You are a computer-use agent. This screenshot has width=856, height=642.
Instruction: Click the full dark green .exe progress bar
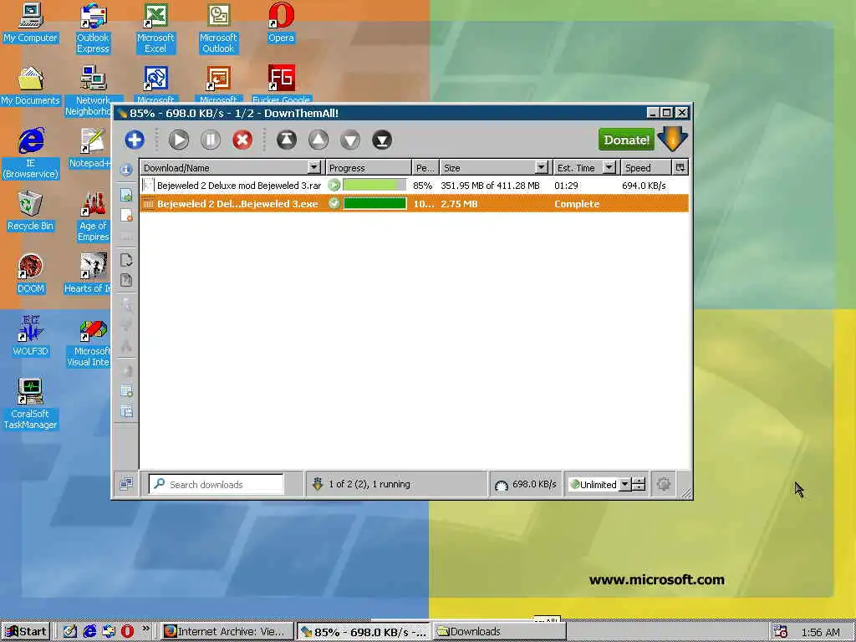pos(375,204)
